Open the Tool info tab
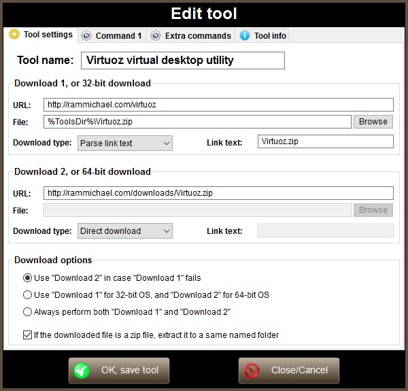This screenshot has height=391, width=408. (x=262, y=35)
